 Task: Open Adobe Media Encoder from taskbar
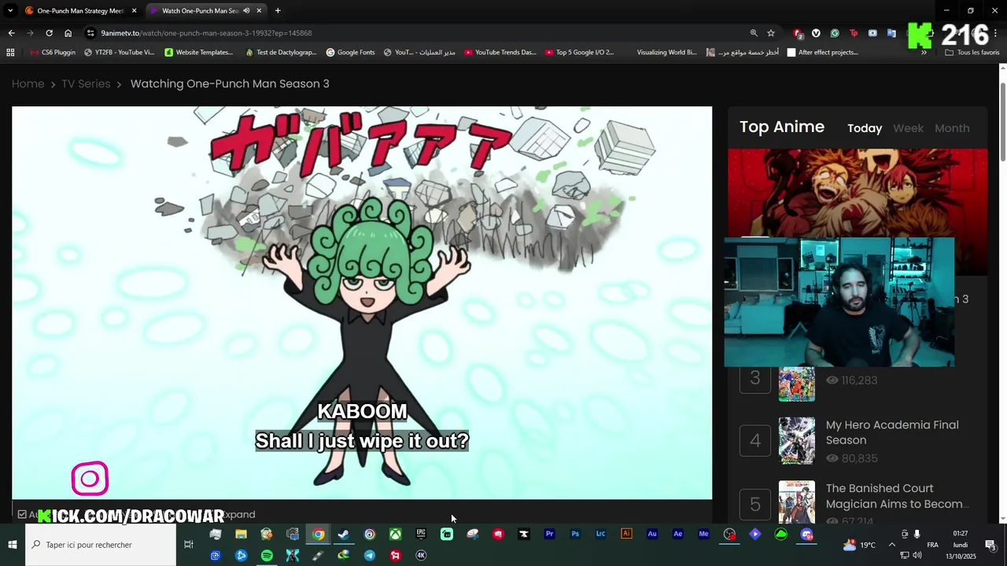[703, 535]
